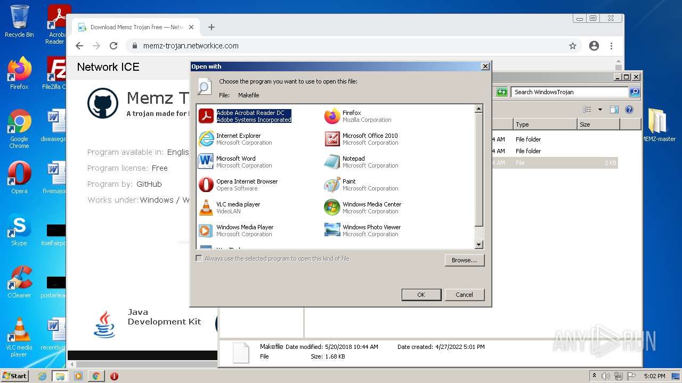Screen dimensions: 682x383
Task: Bookmark this page with star icon
Action: click(573, 46)
